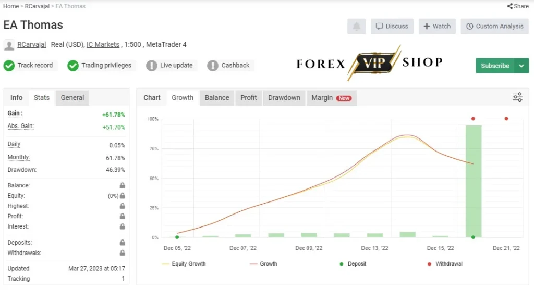Switch to the General tab
The height and width of the screenshot is (290, 534).
pos(72,97)
